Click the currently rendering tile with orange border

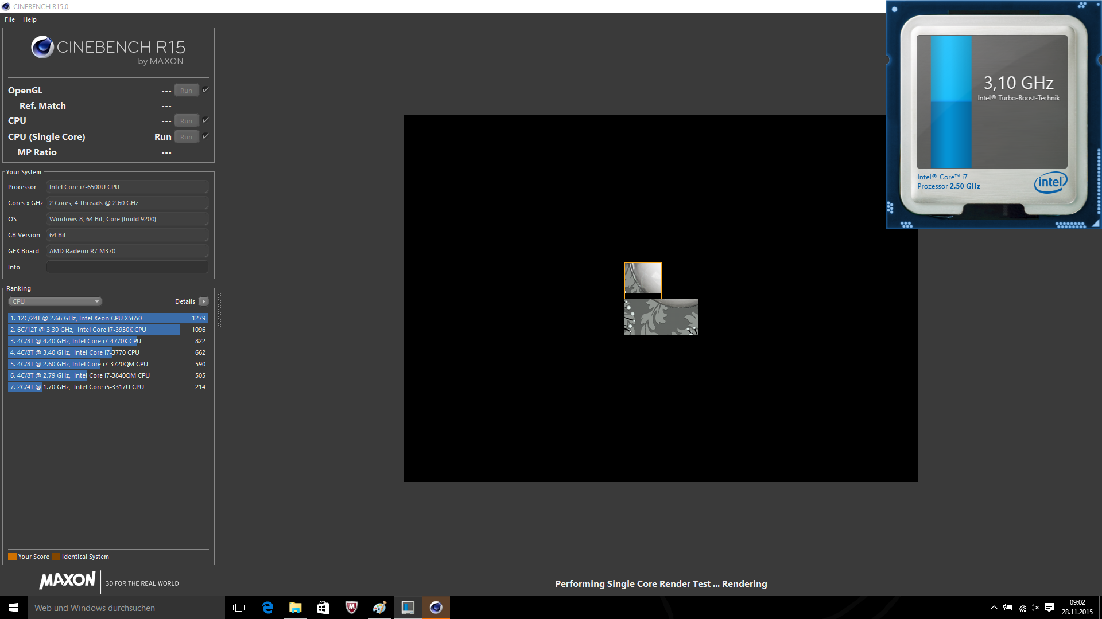[643, 280]
